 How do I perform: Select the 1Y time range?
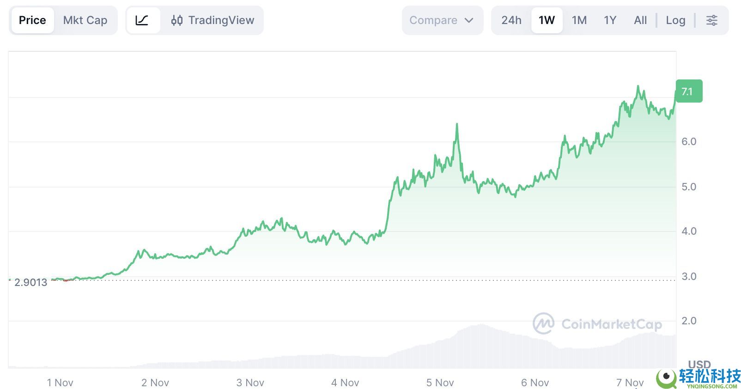click(610, 20)
